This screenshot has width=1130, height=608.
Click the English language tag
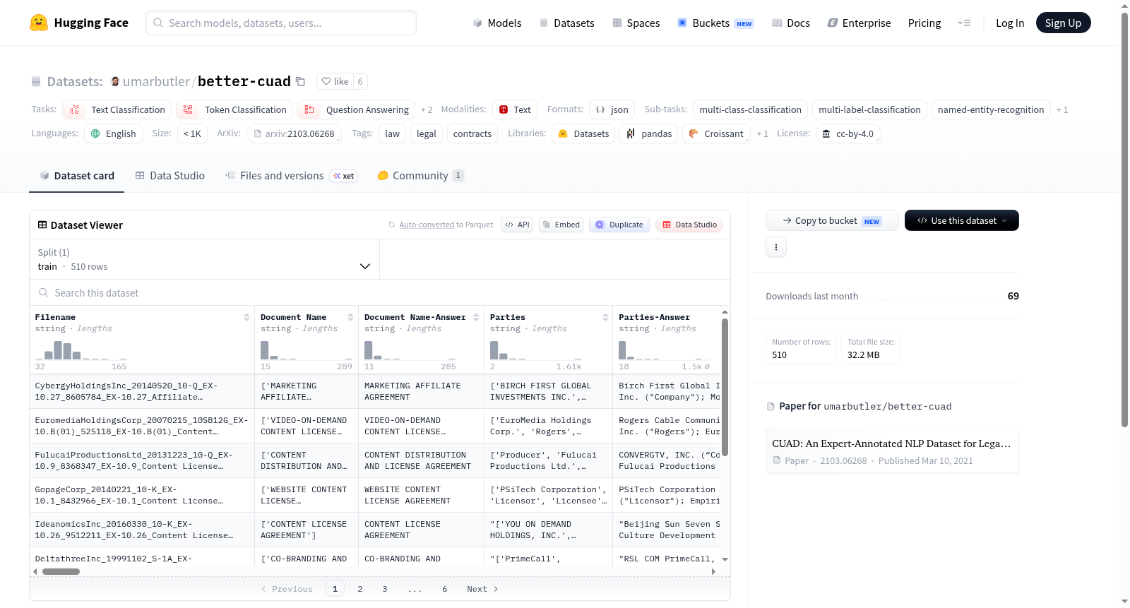pos(113,133)
